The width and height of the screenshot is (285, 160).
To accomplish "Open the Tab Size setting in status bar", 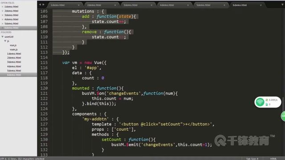I will [x=252, y=159].
